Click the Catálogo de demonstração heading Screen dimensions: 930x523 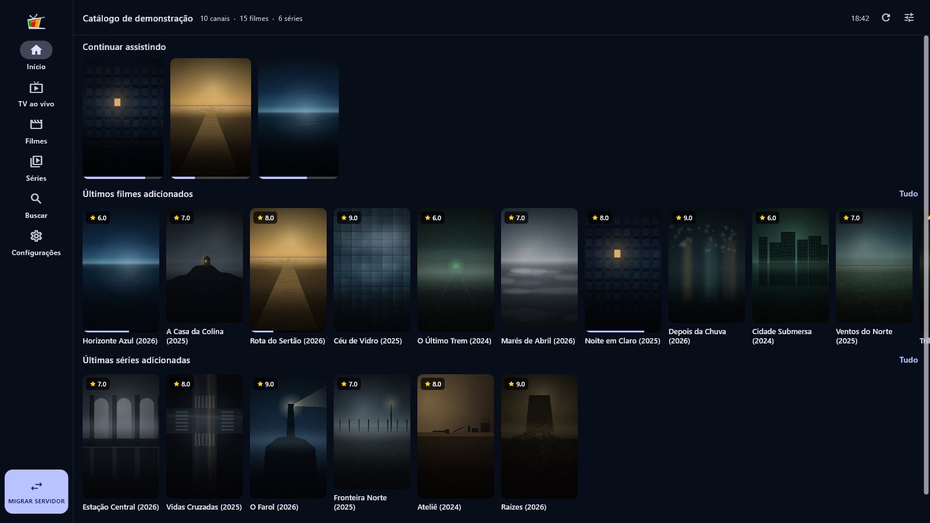click(x=138, y=19)
